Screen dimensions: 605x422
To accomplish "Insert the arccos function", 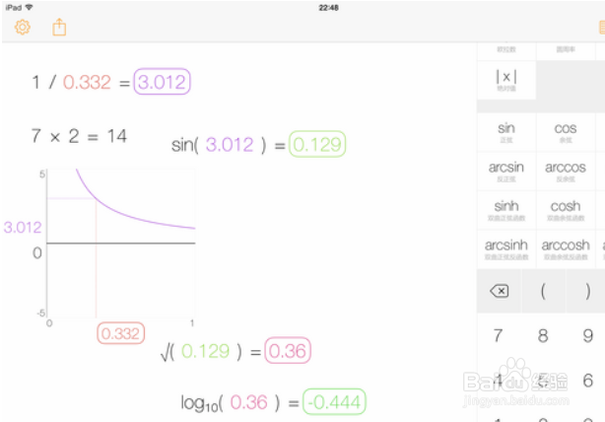I will 566,171.
